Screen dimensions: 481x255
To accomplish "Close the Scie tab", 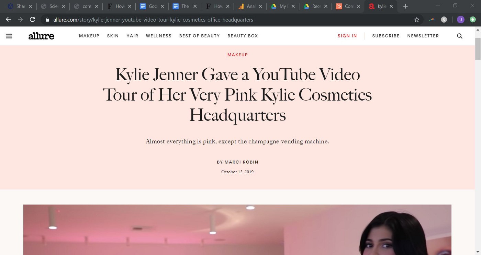I will click(63, 6).
